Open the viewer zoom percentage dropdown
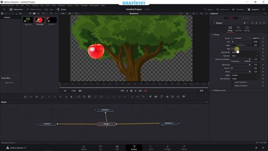Image resolution: width=268 pixels, height=151 pixels. click(63, 13)
